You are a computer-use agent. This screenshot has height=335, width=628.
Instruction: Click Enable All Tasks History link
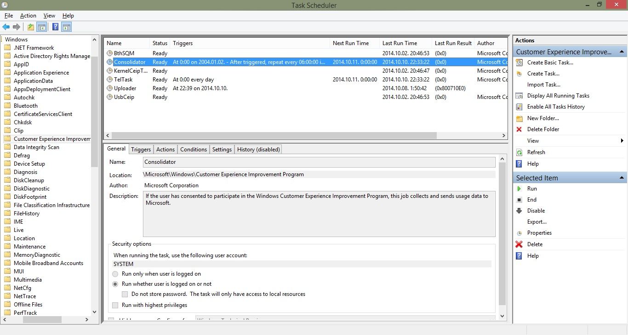pos(556,107)
